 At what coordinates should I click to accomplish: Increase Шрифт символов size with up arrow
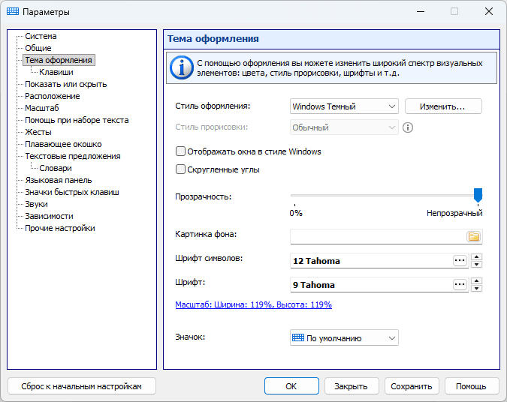(476, 257)
